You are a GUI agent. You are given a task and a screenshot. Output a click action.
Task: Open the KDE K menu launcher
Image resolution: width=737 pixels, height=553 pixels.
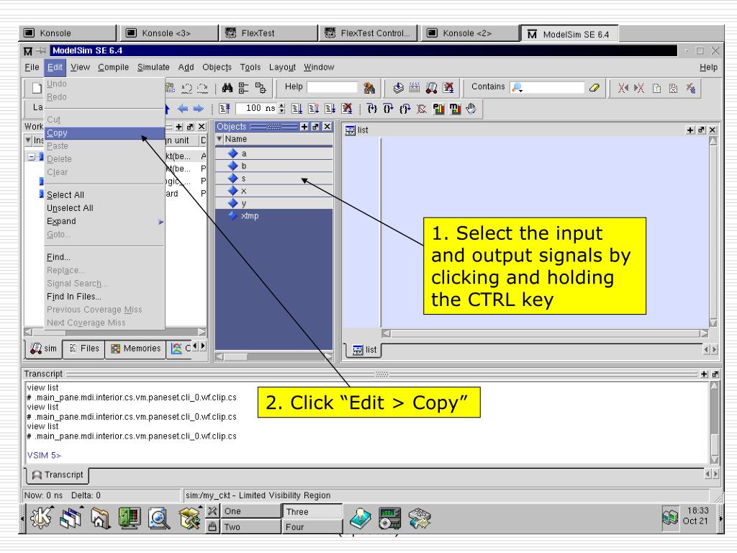41,518
